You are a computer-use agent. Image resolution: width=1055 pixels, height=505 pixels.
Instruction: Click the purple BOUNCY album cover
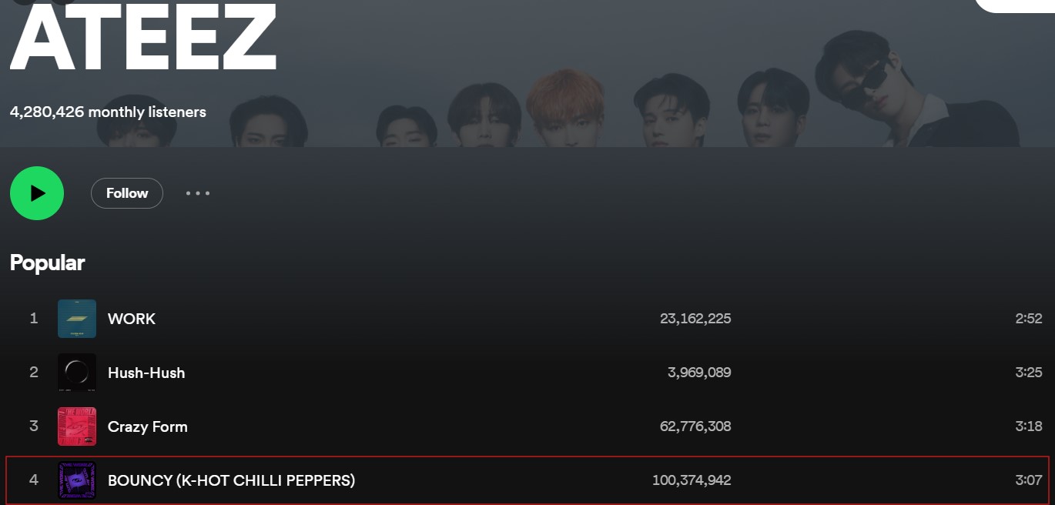(x=77, y=480)
